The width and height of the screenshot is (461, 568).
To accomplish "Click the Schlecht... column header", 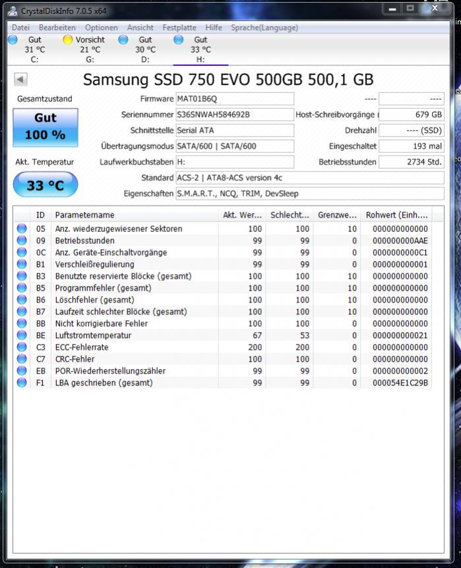I will pyautogui.click(x=290, y=215).
